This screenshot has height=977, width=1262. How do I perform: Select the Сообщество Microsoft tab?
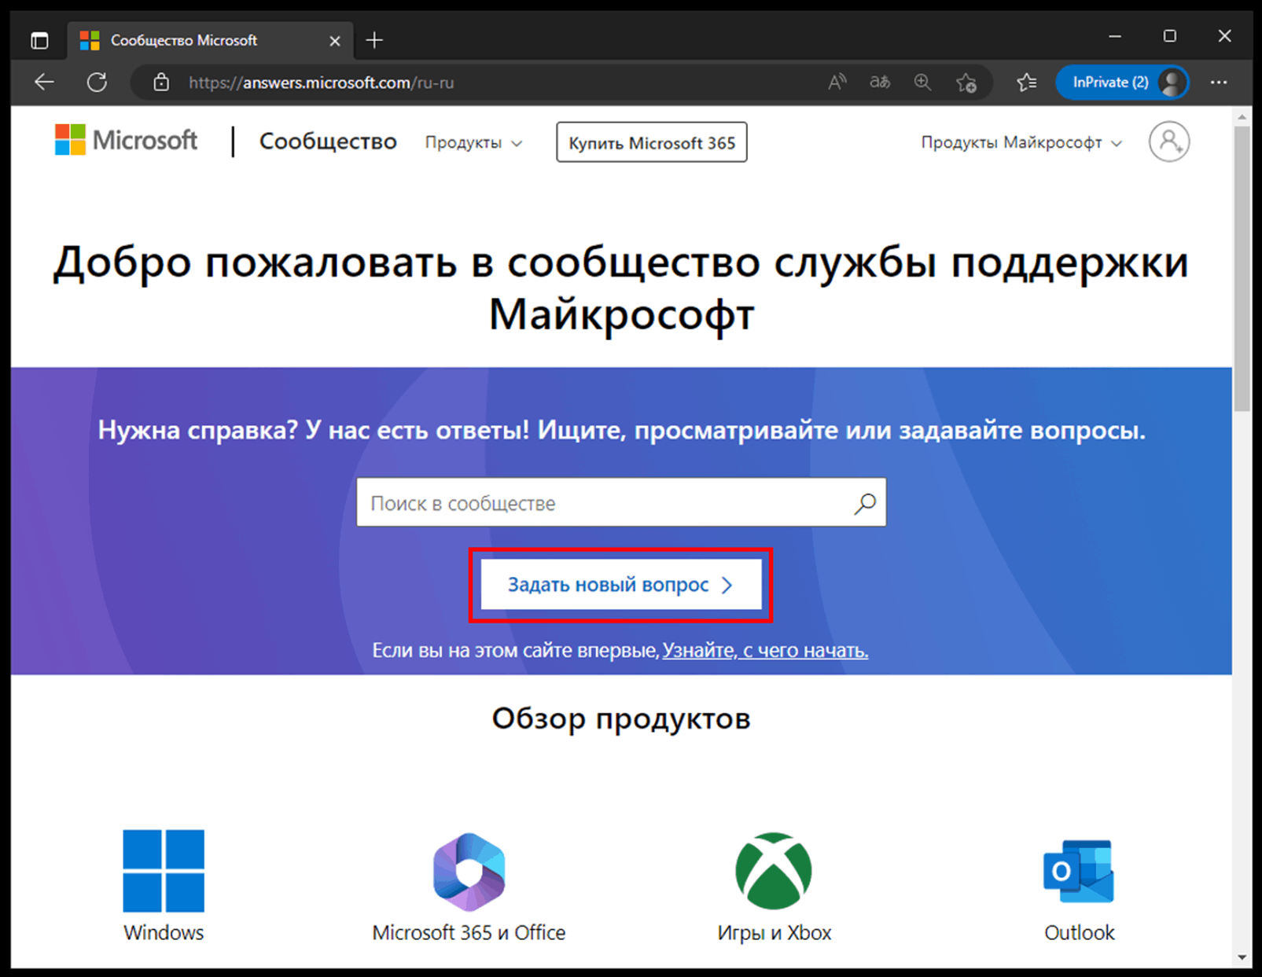(x=211, y=40)
